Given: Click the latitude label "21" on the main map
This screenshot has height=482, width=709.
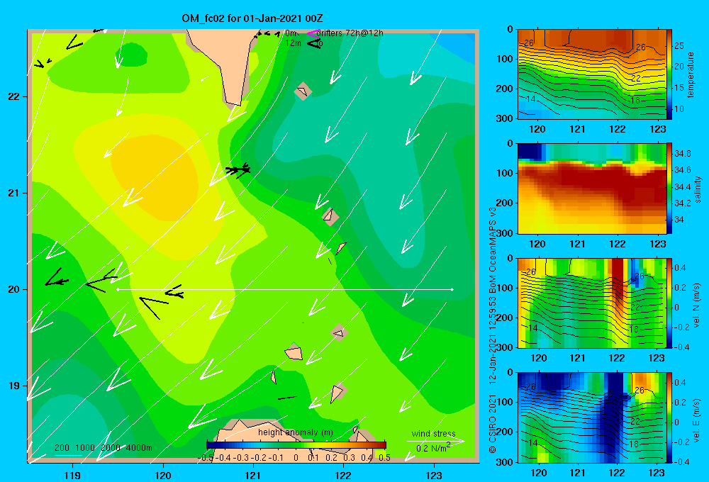Looking at the screenshot, I should click(14, 193).
